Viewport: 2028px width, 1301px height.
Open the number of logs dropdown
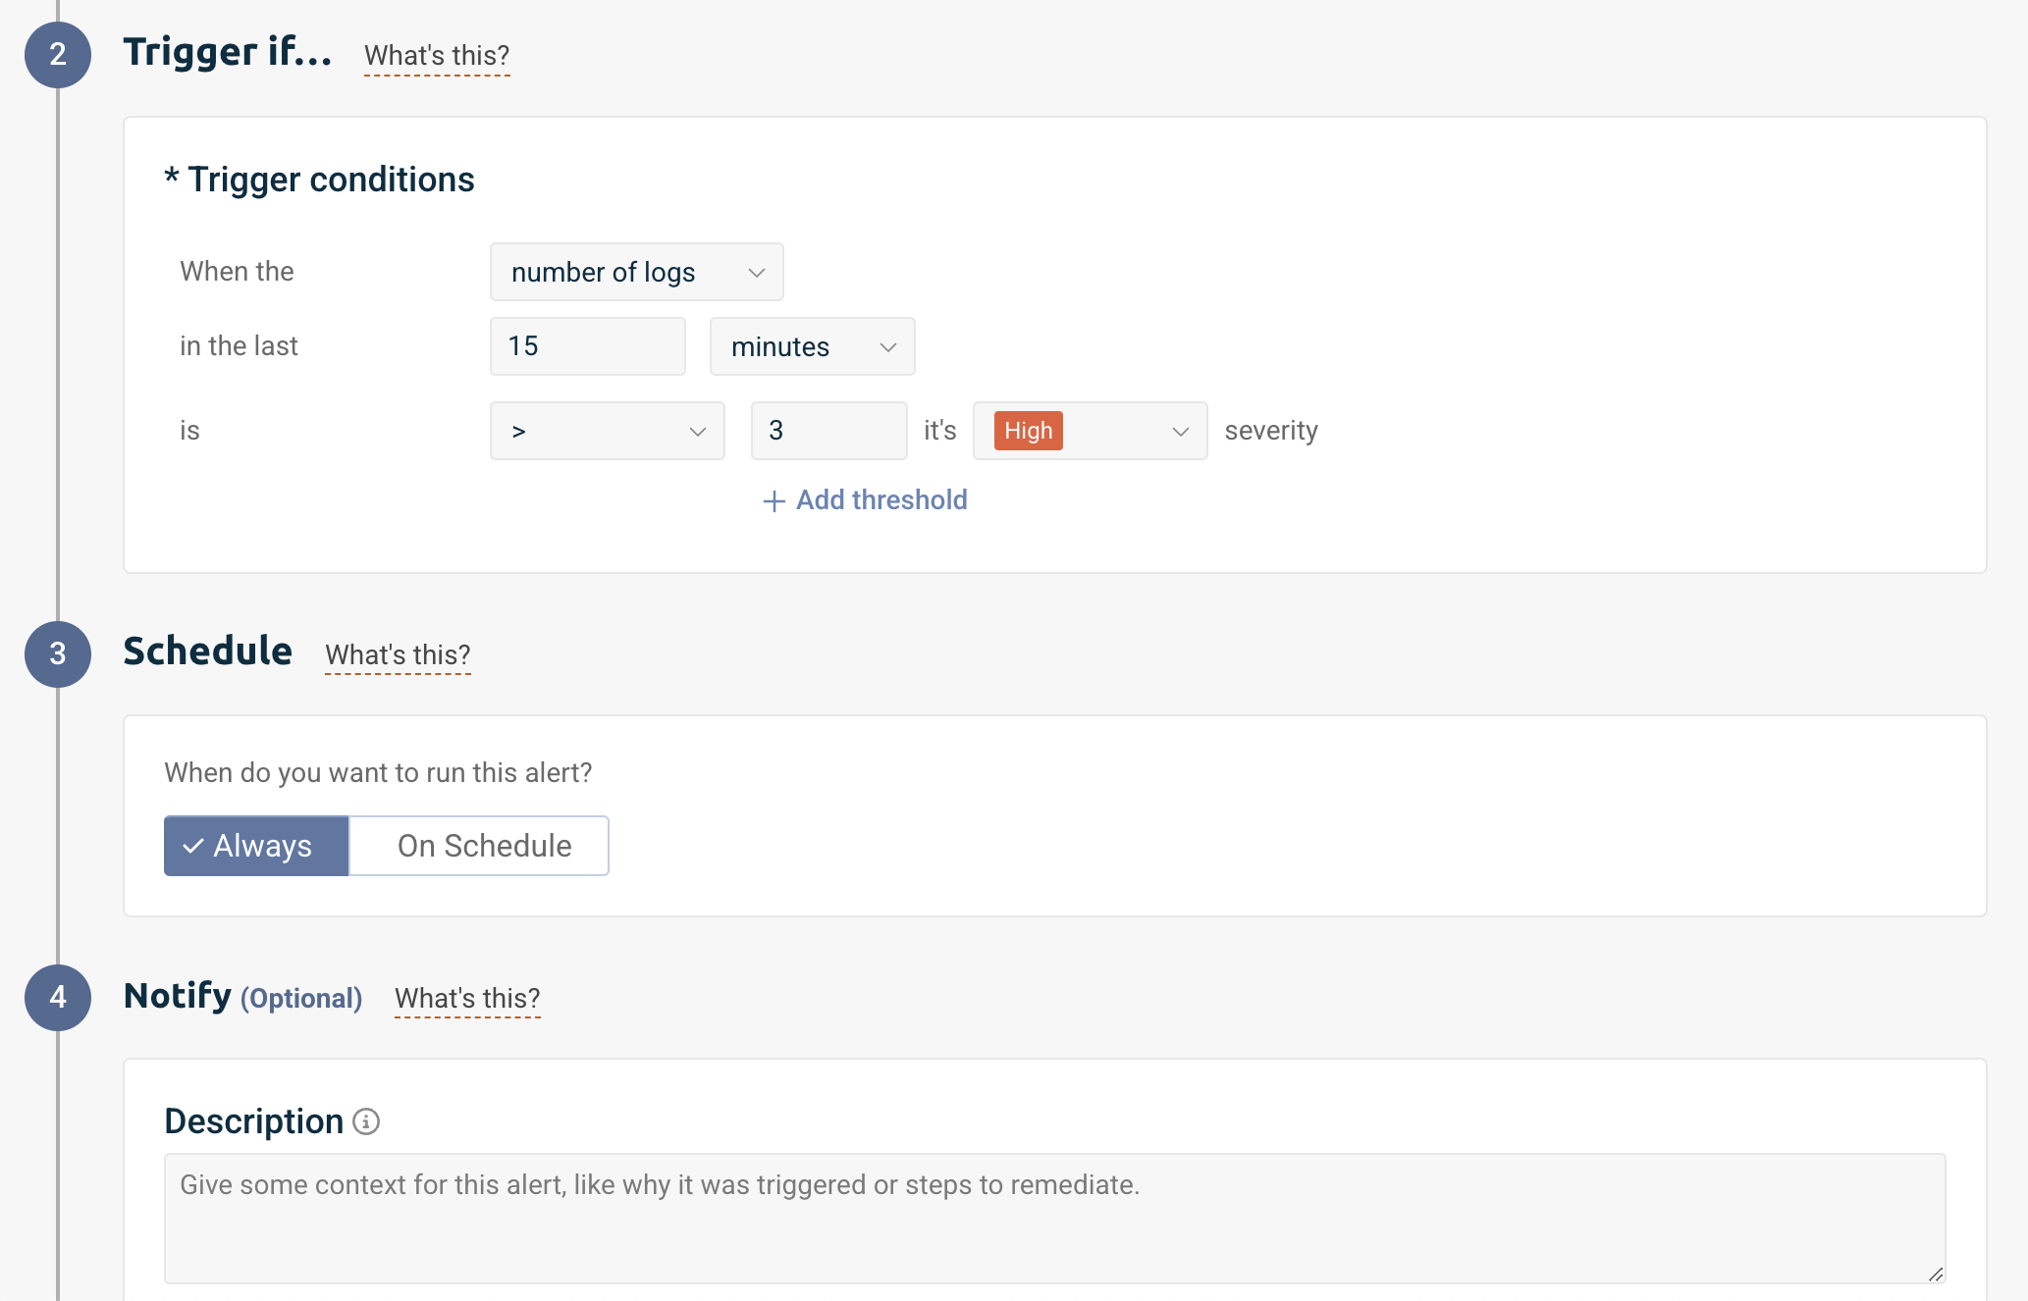[636, 272]
